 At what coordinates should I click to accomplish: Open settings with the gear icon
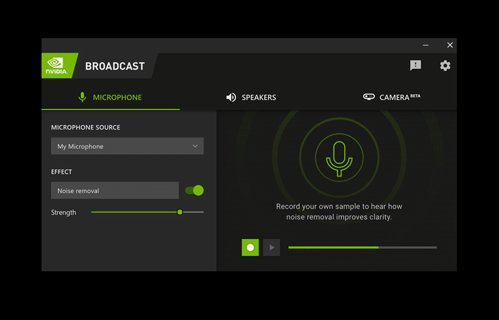click(x=445, y=65)
